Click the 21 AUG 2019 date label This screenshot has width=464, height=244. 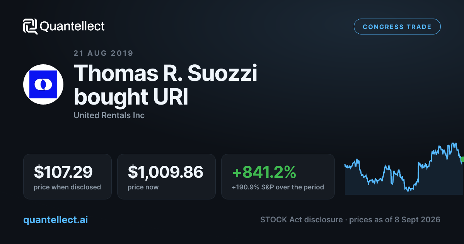(x=103, y=53)
